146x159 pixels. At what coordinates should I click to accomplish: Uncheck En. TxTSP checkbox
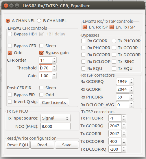pos(112,27)
